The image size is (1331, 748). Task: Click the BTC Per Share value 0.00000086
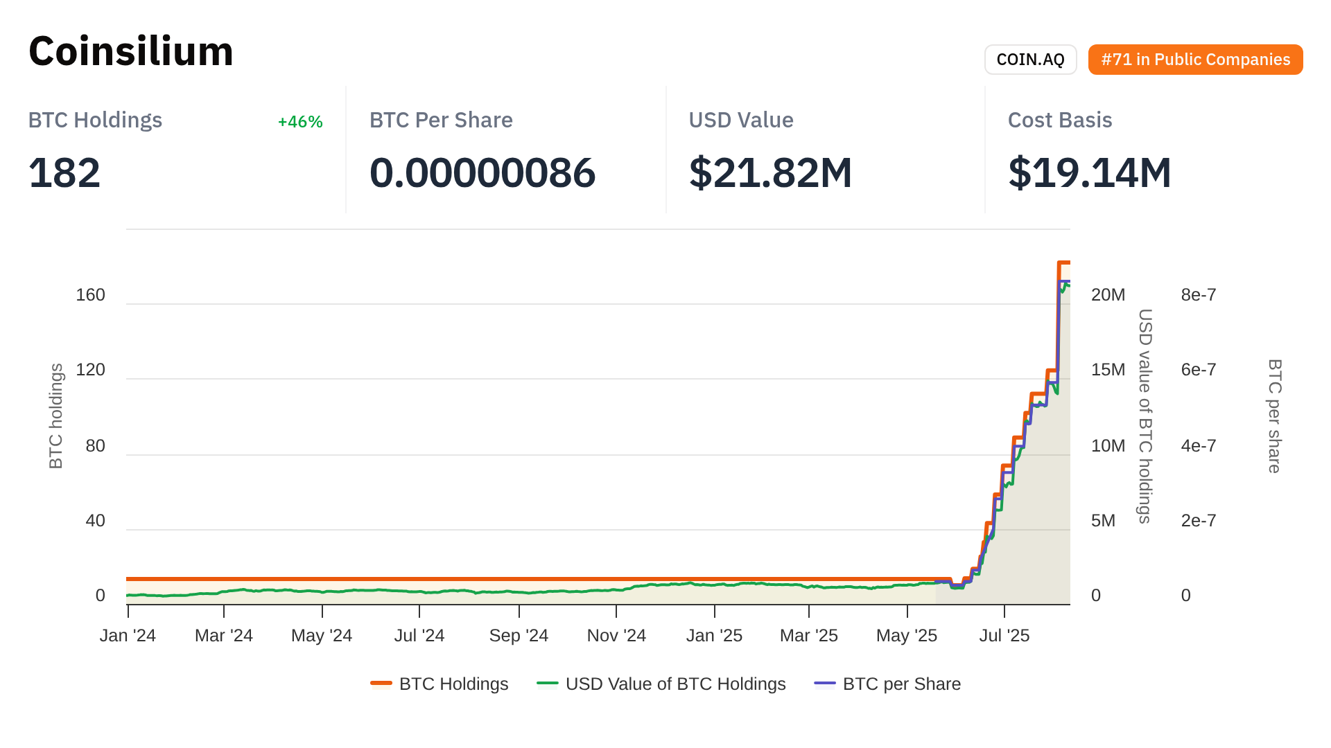(482, 172)
